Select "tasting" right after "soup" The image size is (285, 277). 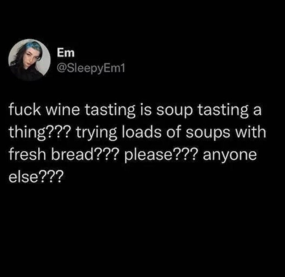point(223,111)
